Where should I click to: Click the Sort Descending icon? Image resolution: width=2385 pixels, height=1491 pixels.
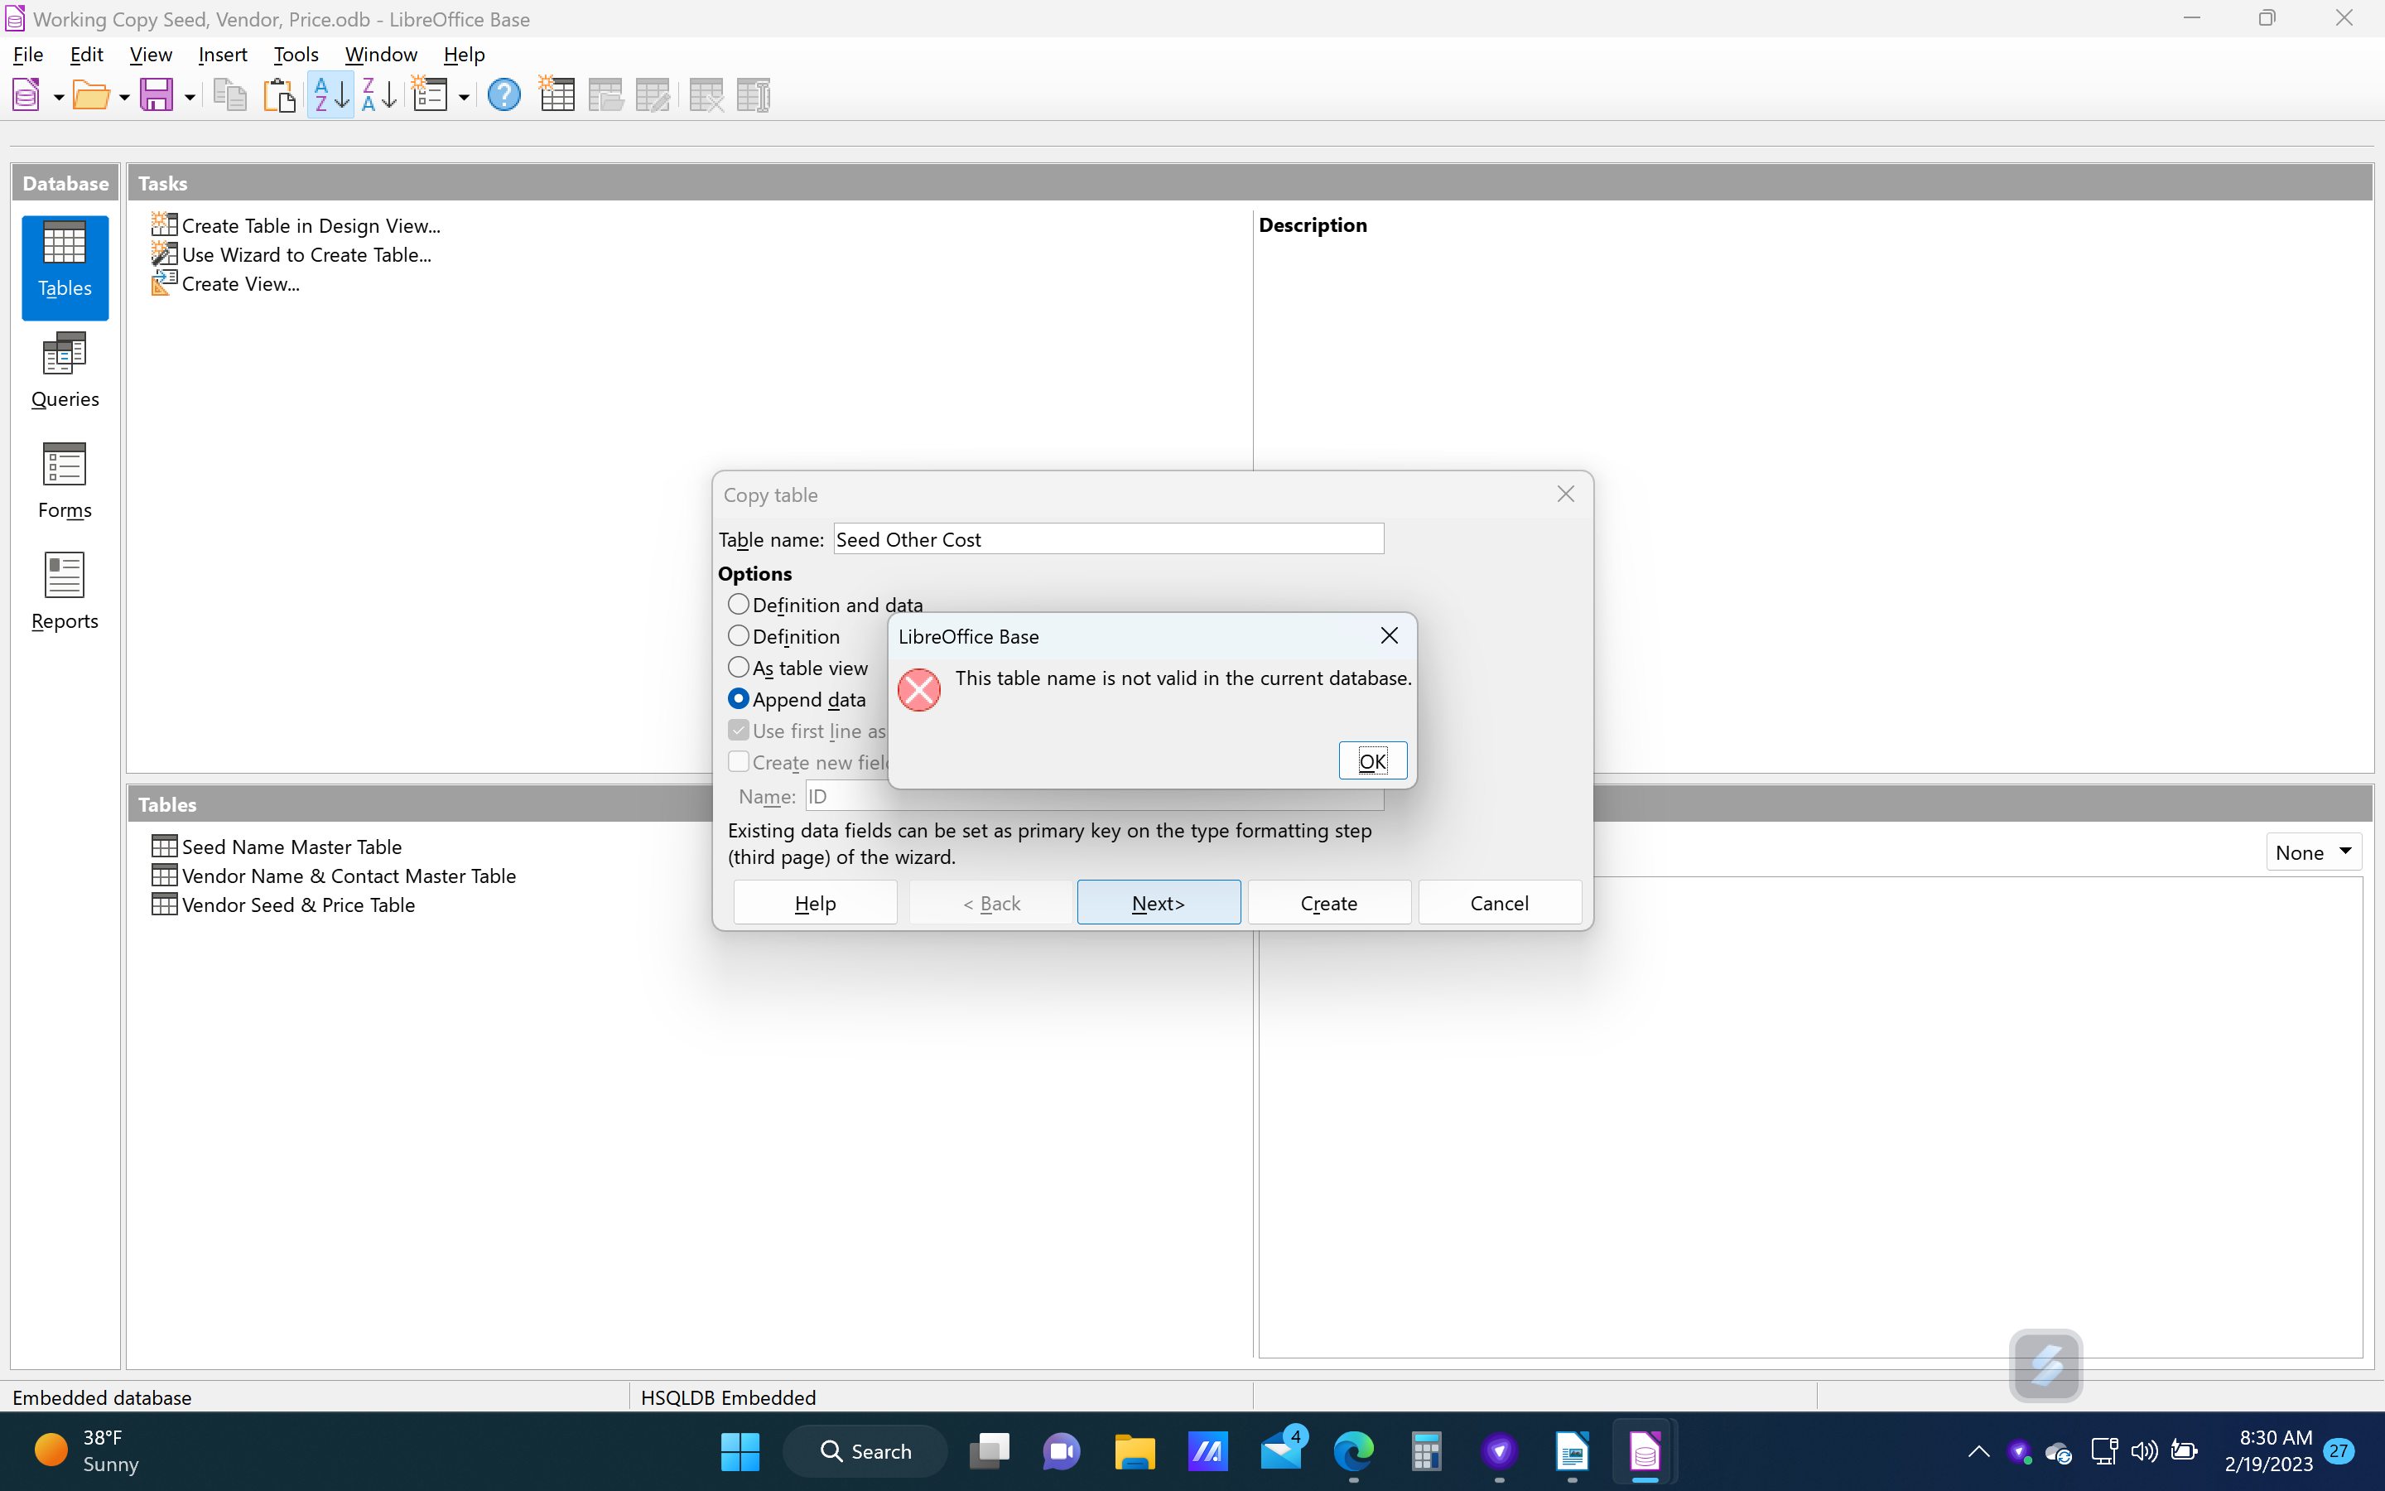pyautogui.click(x=378, y=95)
